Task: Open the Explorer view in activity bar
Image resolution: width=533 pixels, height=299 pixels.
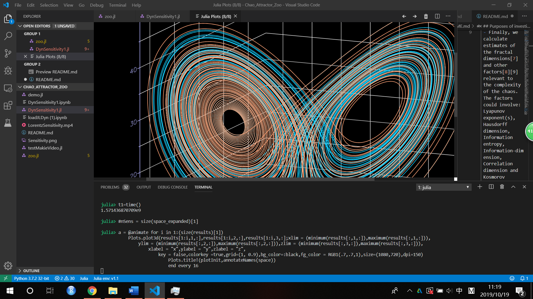Action: pos(8,19)
